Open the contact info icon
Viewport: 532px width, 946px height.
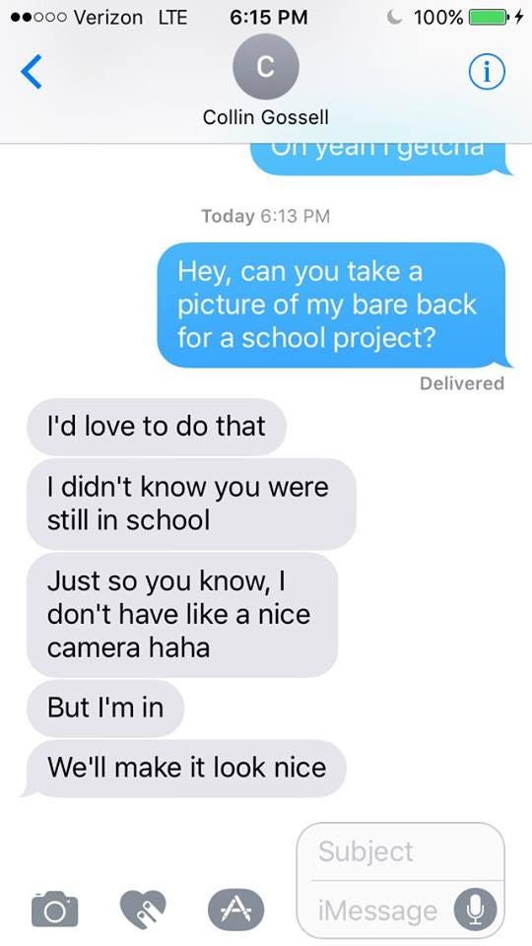click(486, 72)
